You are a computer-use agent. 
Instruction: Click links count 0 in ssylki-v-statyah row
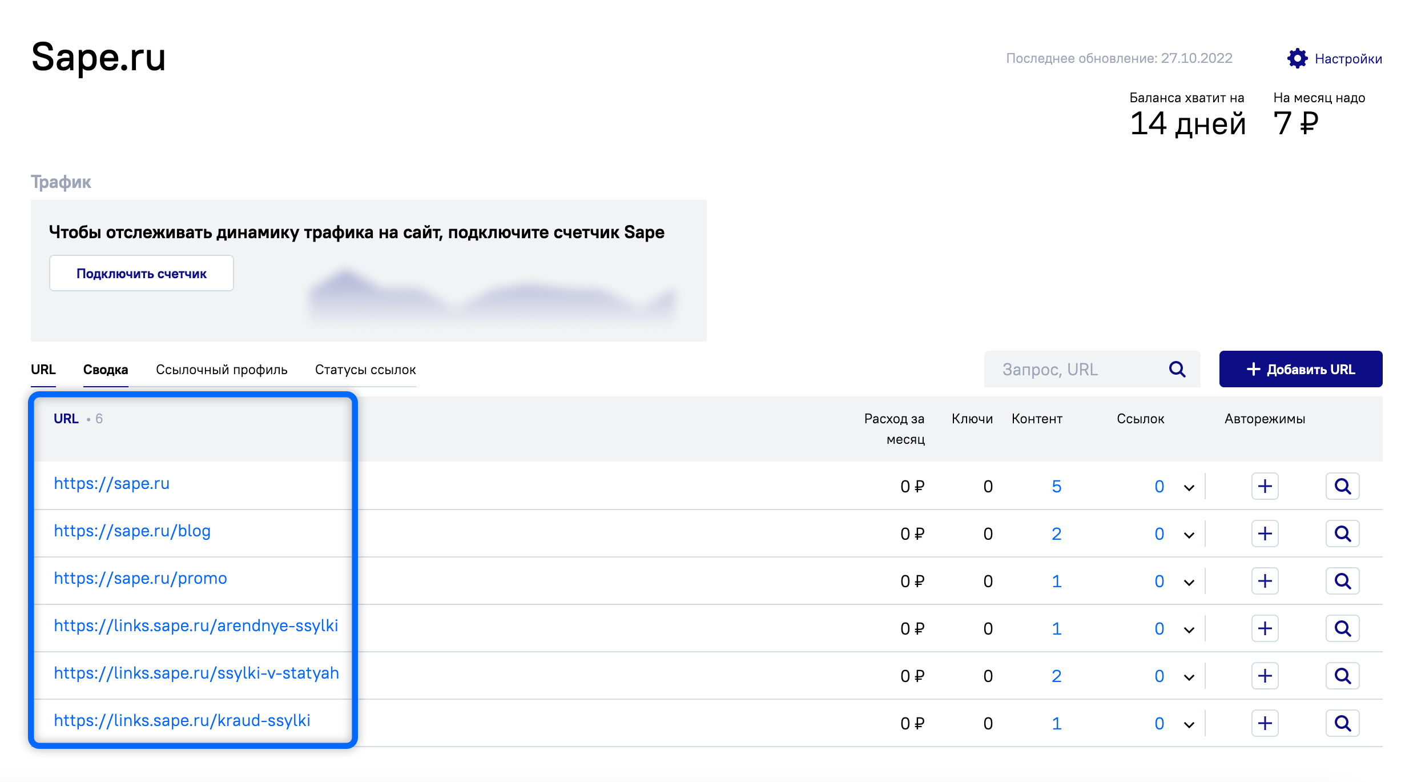(x=1159, y=676)
